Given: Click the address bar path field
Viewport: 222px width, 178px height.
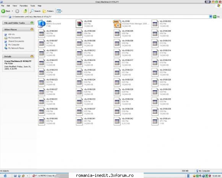Looking at the screenshot, I should (x=109, y=17).
